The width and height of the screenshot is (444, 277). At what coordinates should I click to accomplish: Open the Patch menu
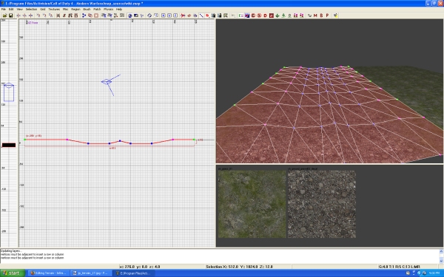[x=97, y=10]
